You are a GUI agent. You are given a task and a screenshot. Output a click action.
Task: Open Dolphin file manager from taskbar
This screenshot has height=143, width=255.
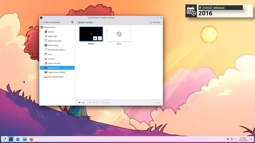click(25, 139)
